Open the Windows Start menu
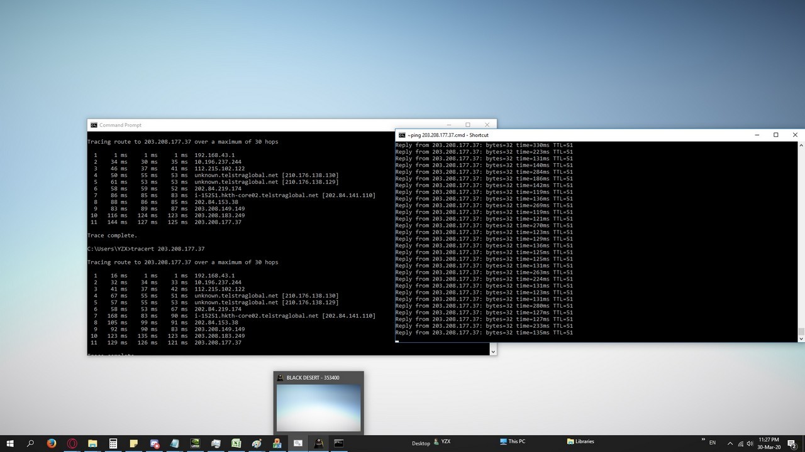Viewport: 805px width, 452px height. tap(10, 443)
